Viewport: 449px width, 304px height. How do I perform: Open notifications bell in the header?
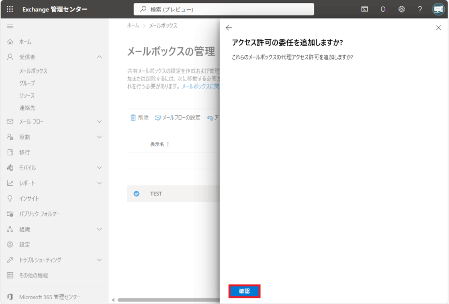383,9
